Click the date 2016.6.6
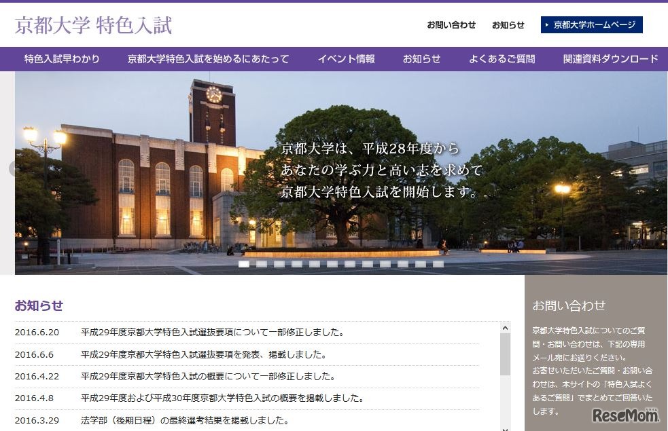The height and width of the screenshot is (431, 668). point(34,354)
